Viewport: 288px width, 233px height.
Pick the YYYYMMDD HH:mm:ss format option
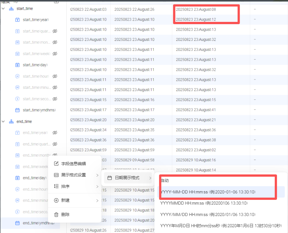(204, 203)
